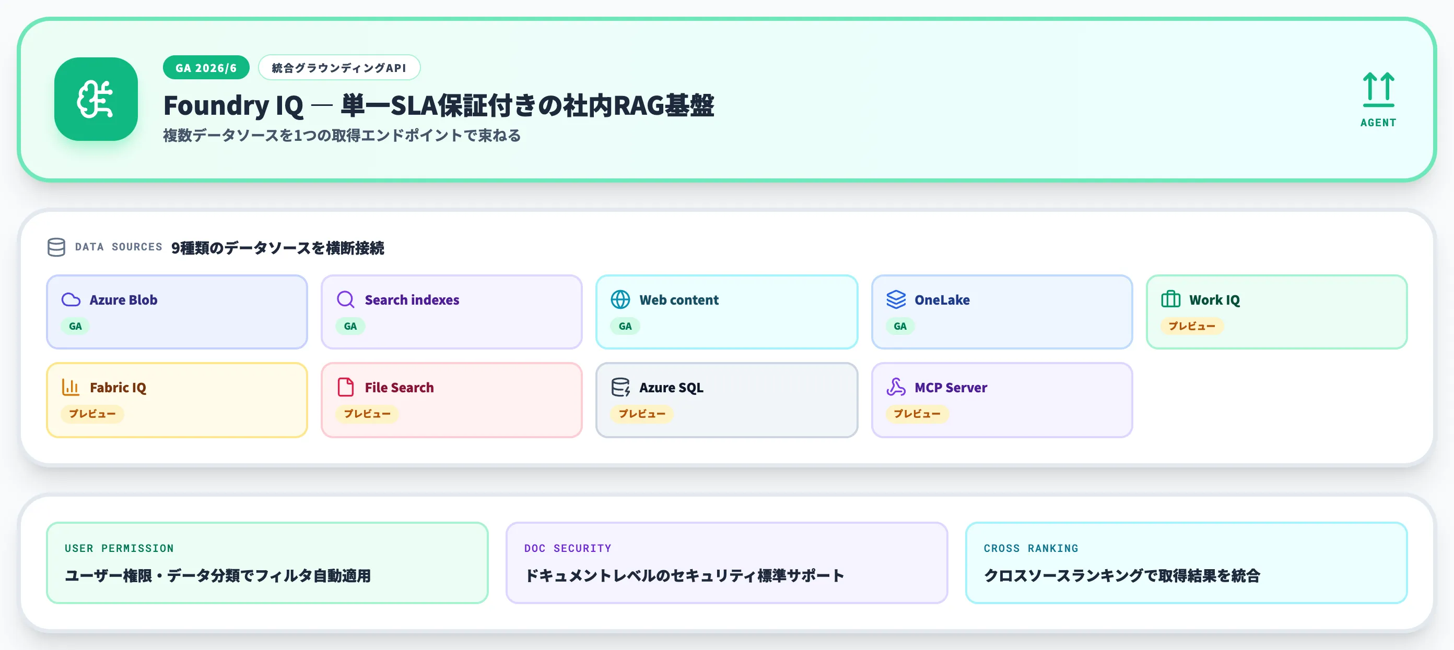Click the database icon beside DATA SOURCES

pos(56,247)
